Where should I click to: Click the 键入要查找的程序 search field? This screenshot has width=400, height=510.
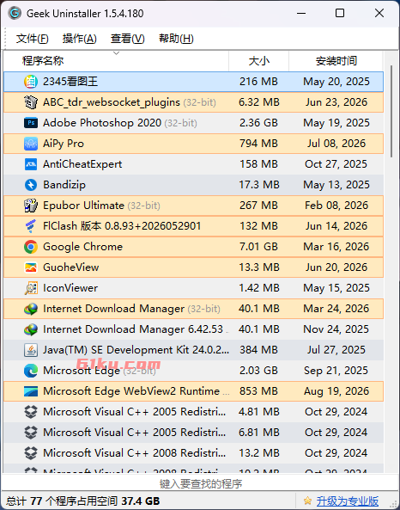pos(200,483)
